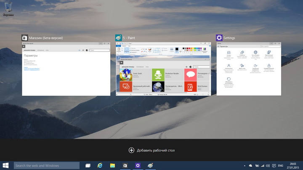The width and height of the screenshot is (303, 170).
Task: Open the Settings gear taskbar icon
Action: [138, 165]
